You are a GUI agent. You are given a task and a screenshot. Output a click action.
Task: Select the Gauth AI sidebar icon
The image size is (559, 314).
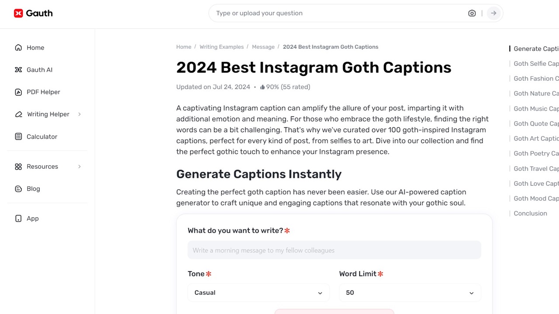[x=18, y=70]
